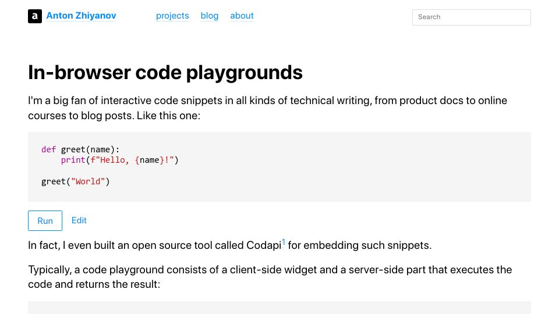Open the Anton Zhiyanov home link
The height and width of the screenshot is (314, 559).
pyautogui.click(x=82, y=16)
